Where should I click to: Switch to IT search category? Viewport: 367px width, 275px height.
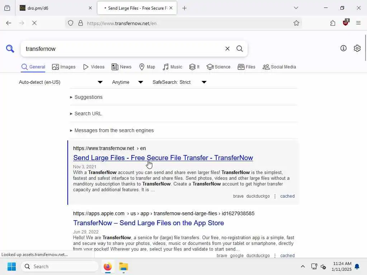pos(194,67)
